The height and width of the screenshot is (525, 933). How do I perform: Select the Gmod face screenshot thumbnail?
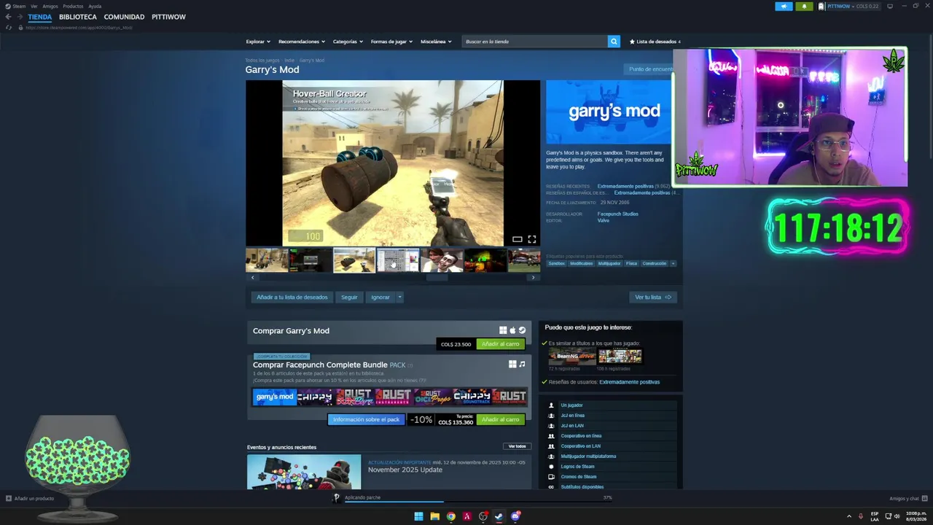click(442, 260)
